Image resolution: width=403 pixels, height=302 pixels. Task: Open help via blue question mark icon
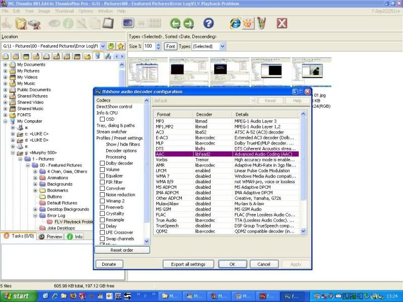point(209,23)
